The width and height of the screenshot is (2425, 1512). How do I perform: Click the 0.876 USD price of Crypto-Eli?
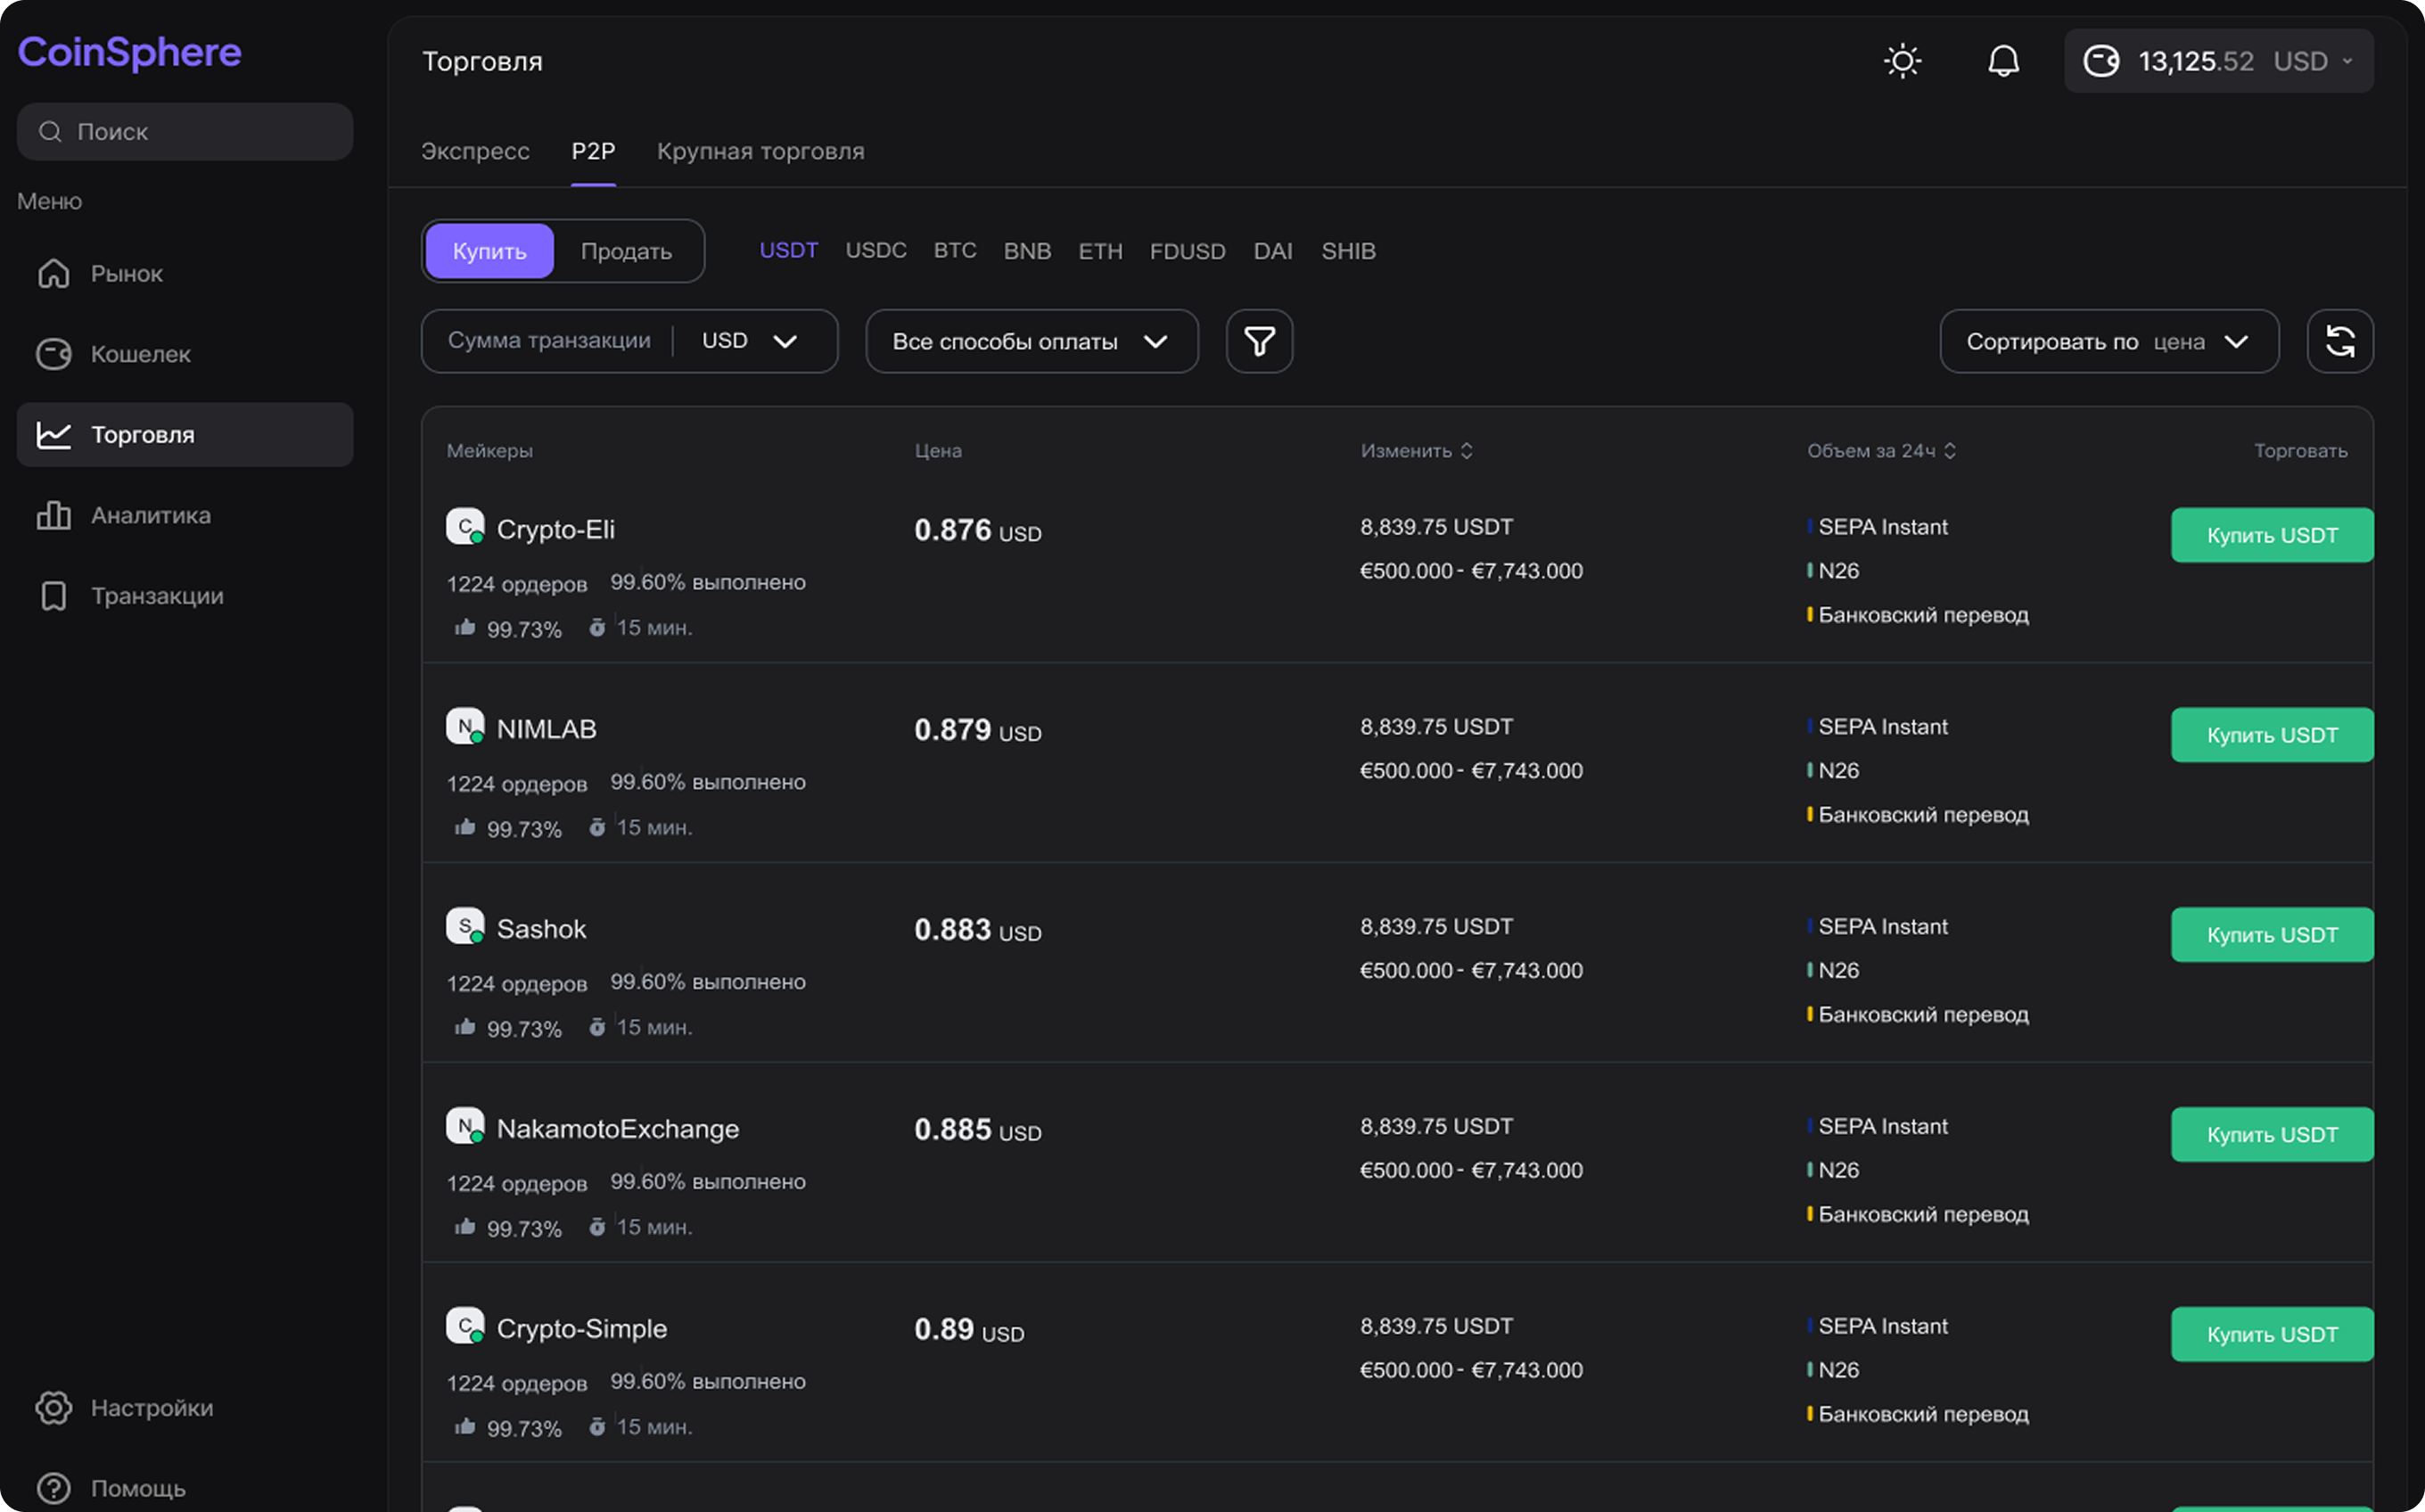[x=977, y=530]
